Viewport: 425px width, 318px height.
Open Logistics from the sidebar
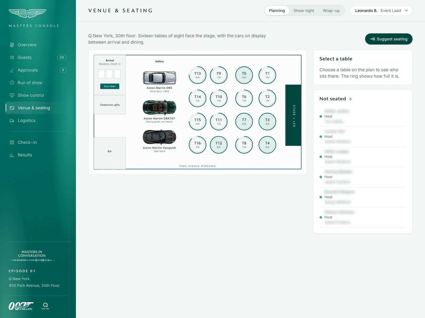(x=36, y=121)
